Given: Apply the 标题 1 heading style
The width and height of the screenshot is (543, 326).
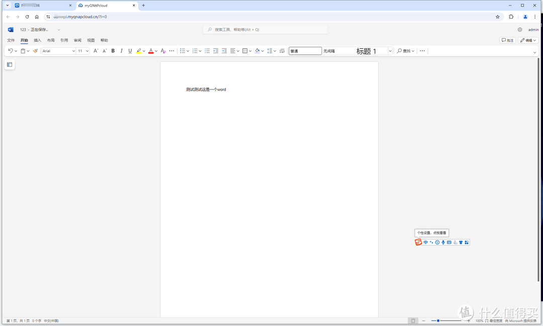Looking at the screenshot, I should (366, 51).
